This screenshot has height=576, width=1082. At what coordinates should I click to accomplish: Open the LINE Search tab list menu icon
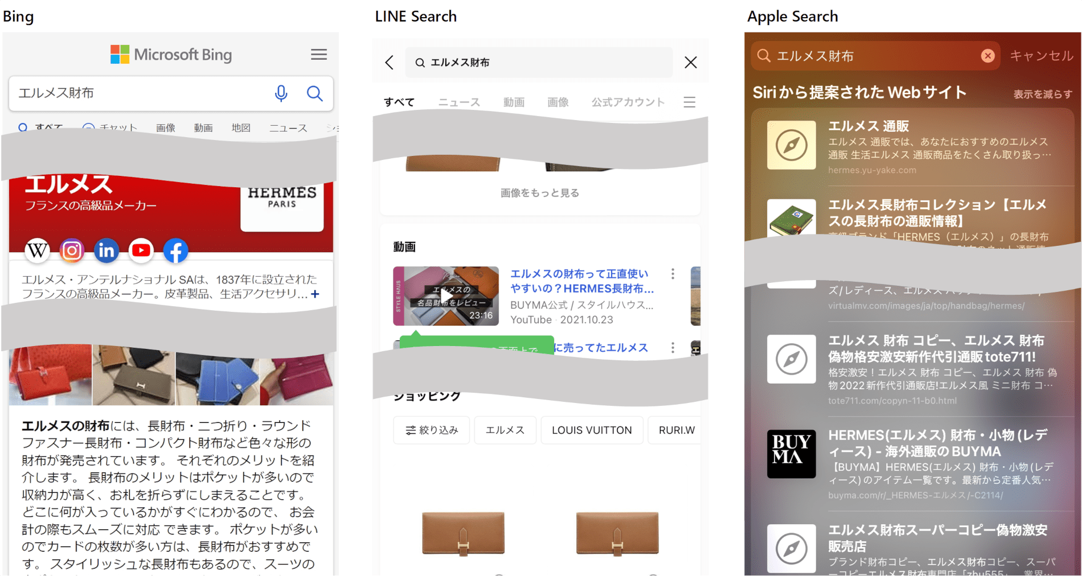[x=690, y=102]
